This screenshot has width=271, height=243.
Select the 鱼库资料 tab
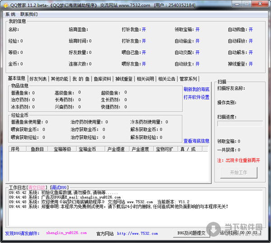click(103, 79)
